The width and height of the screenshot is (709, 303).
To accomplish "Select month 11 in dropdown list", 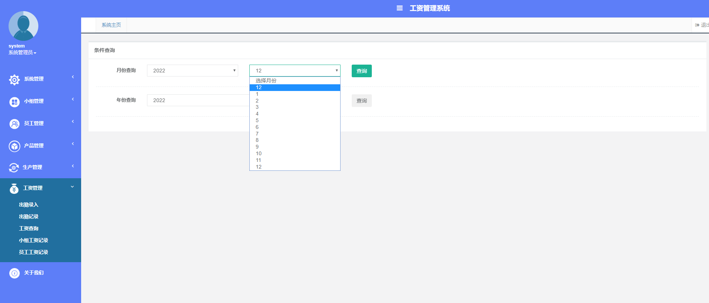I will coord(295,160).
